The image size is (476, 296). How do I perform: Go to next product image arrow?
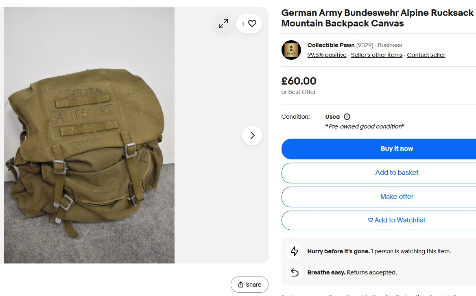pyautogui.click(x=252, y=135)
